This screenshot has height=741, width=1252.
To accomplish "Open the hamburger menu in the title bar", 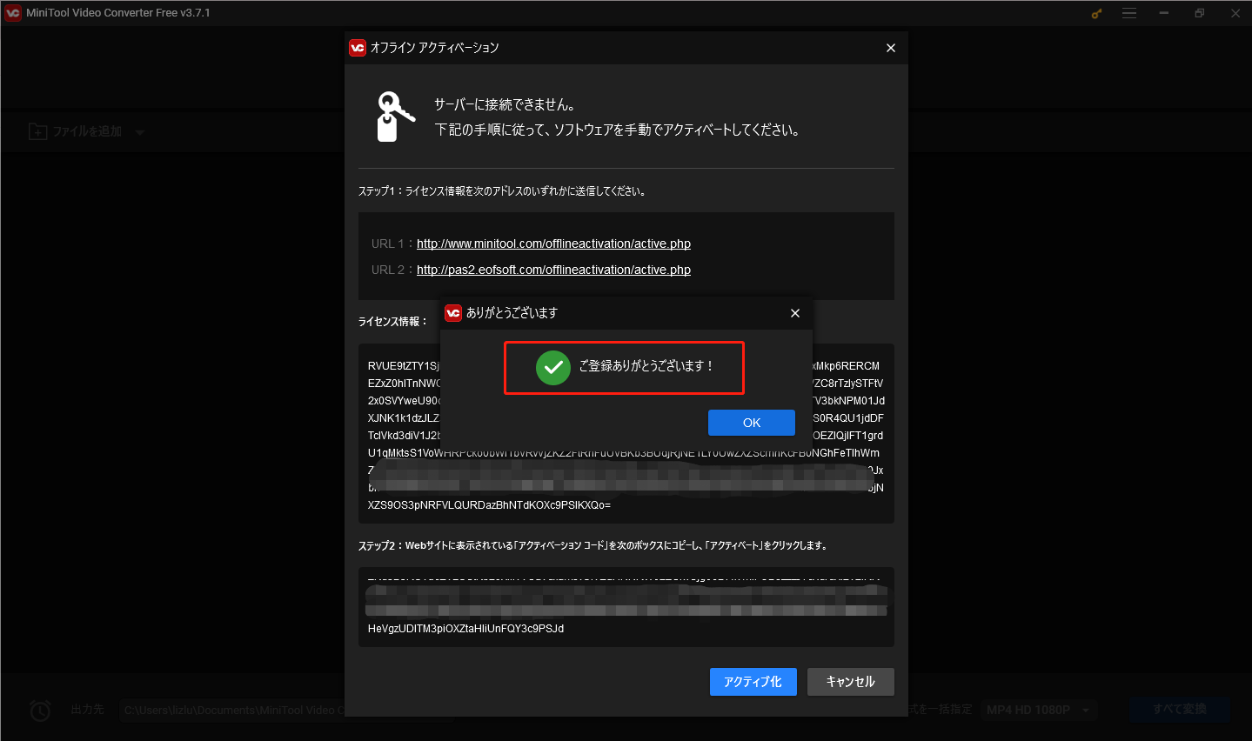I will [x=1129, y=13].
